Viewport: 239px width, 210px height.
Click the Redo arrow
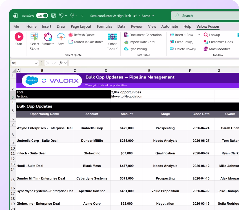pyautogui.click(x=72, y=16)
